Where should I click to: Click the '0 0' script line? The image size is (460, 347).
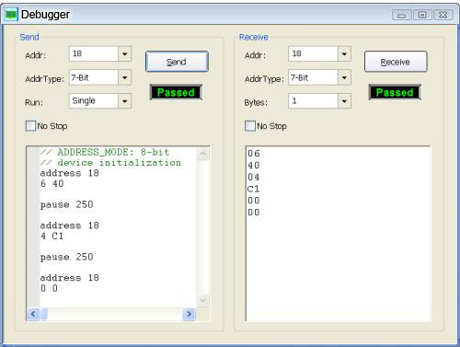click(49, 288)
